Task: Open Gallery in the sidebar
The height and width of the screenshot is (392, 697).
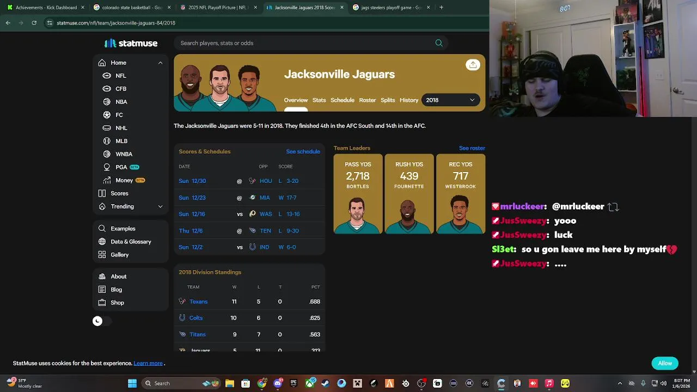Action: (120, 255)
